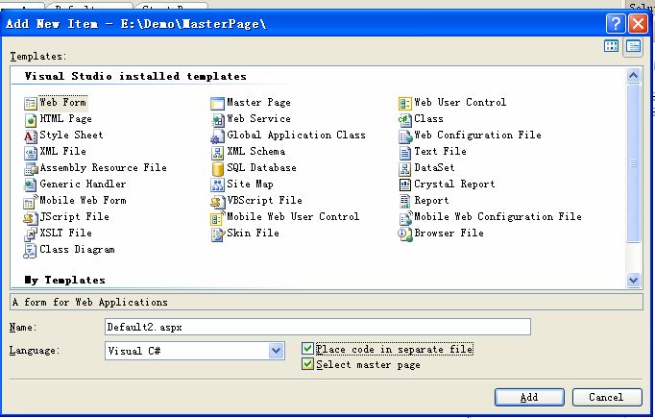Click the Skin File label text
The width and height of the screenshot is (655, 418).
coord(253,233)
